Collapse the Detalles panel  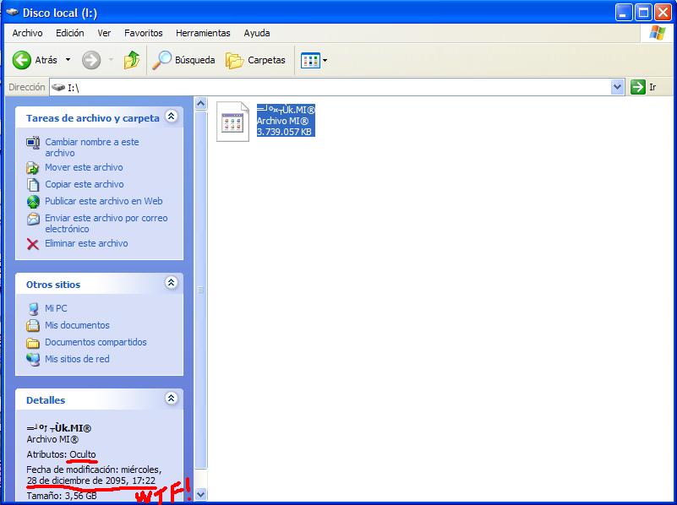pyautogui.click(x=172, y=398)
